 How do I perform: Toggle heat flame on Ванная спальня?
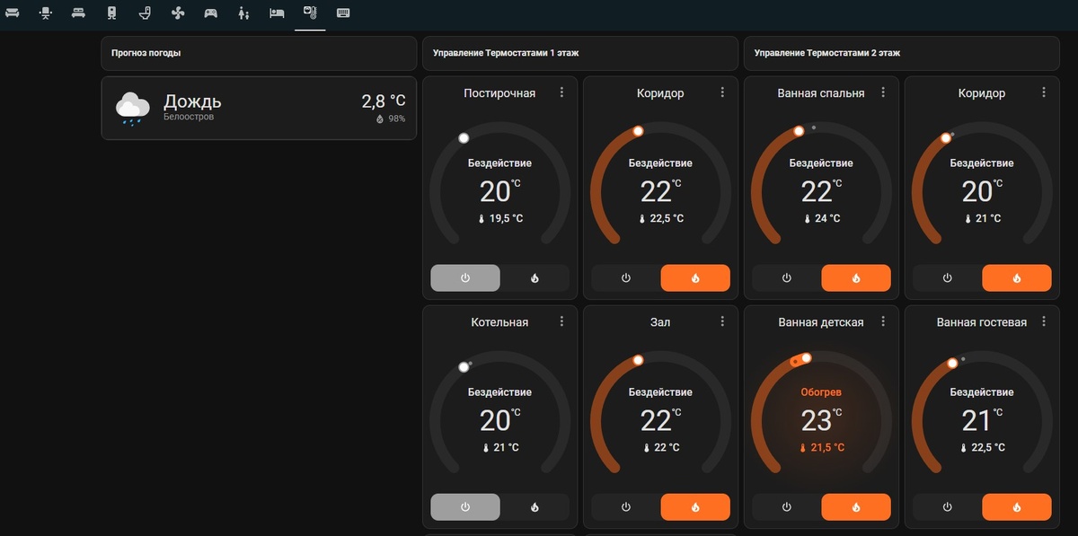[856, 278]
